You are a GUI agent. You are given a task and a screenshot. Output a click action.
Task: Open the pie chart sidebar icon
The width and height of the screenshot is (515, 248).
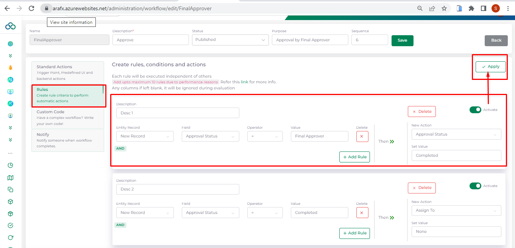pyautogui.click(x=10, y=165)
